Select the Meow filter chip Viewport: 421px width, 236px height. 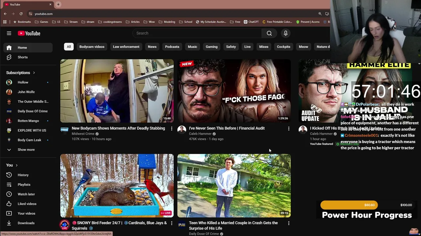coord(303,47)
